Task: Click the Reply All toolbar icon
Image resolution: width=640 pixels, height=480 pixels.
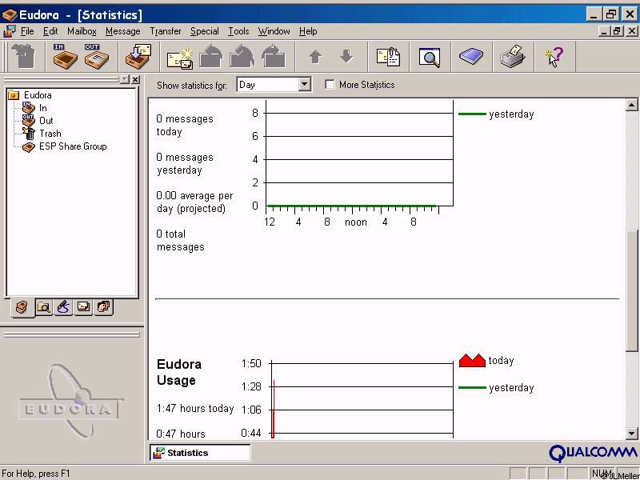Action: click(242, 56)
